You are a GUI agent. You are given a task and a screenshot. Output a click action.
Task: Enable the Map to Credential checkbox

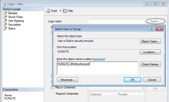(x=52, y=88)
